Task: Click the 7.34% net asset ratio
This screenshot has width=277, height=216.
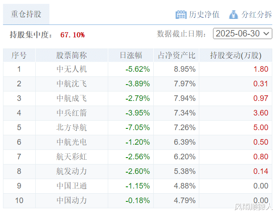Action: (185, 113)
